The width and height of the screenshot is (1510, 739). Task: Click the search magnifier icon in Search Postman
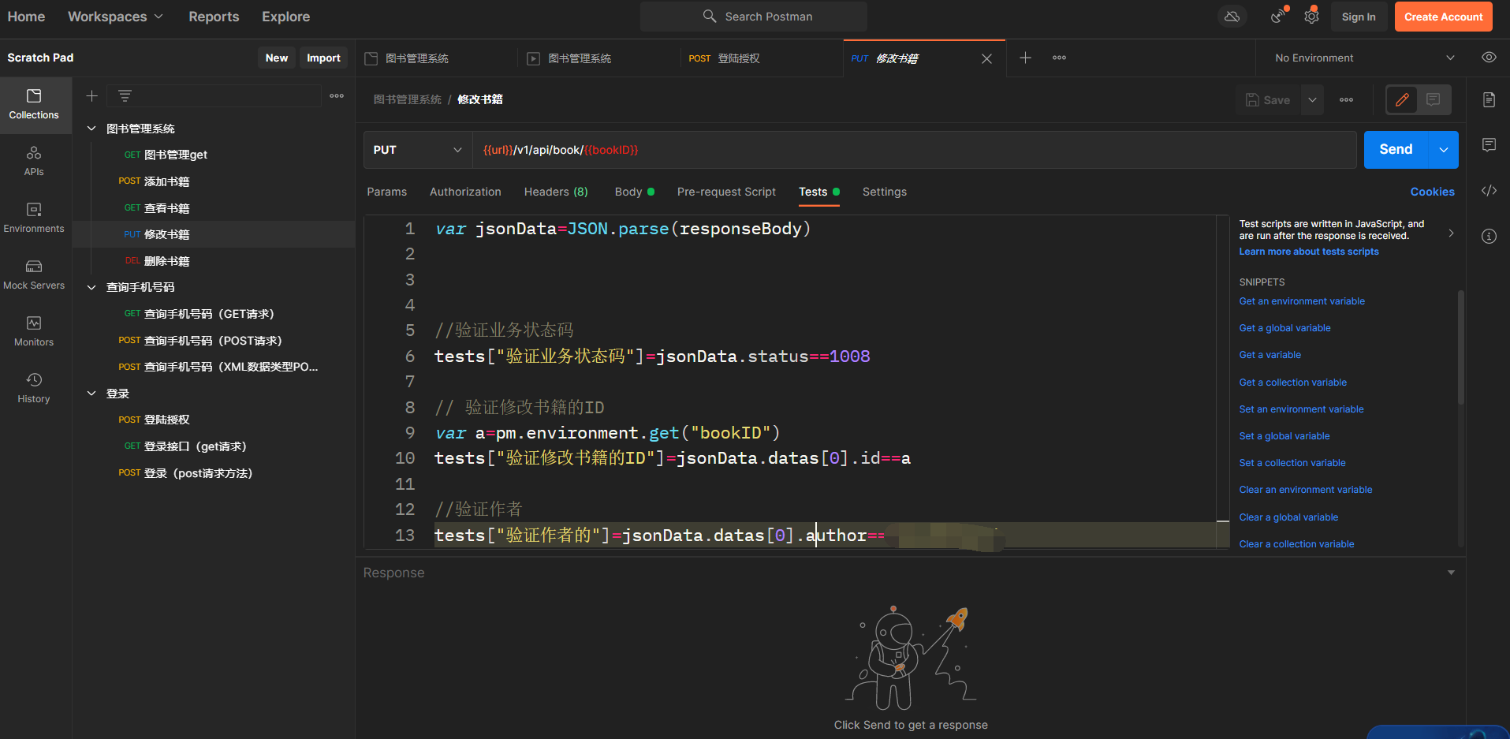[710, 17]
